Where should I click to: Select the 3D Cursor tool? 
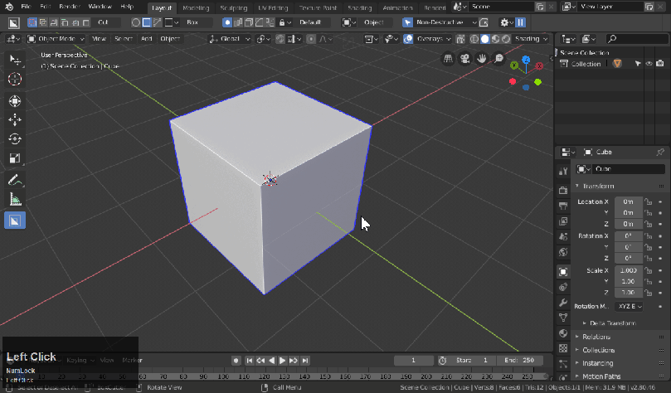click(15, 79)
